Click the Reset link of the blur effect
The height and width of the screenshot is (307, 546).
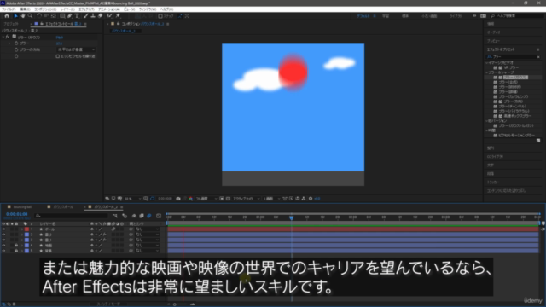click(59, 38)
